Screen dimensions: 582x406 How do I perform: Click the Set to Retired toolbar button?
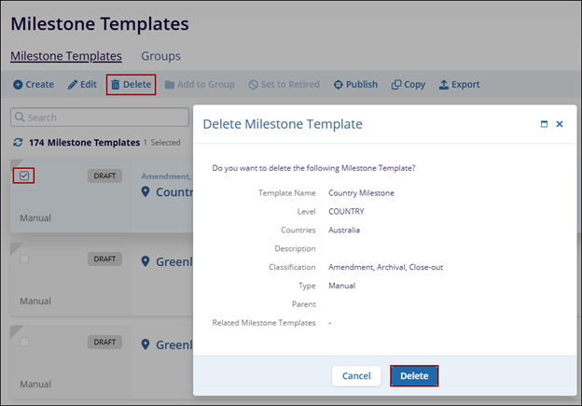[284, 85]
